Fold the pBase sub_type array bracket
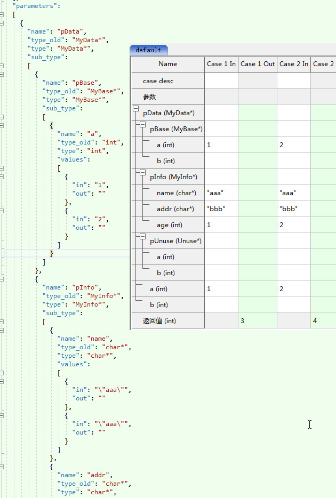This screenshot has height=498, width=336. 2,117
